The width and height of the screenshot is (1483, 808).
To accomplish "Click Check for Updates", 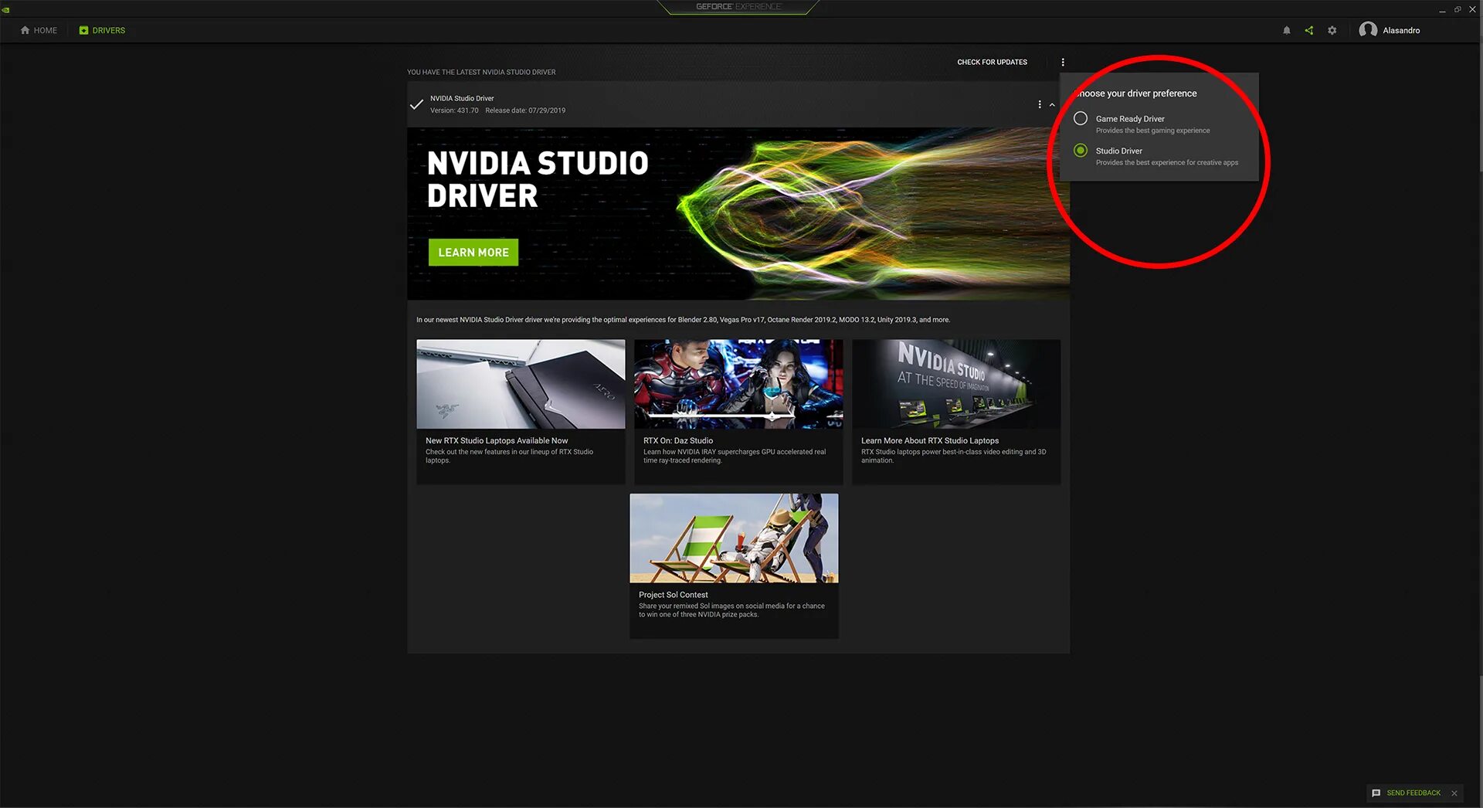I will click(x=992, y=62).
